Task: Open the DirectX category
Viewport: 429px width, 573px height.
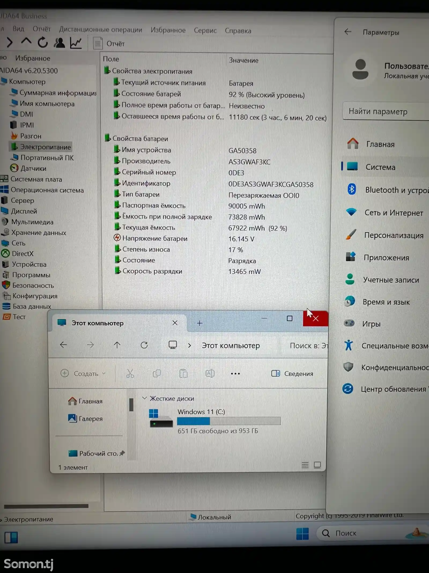Action: point(18,254)
